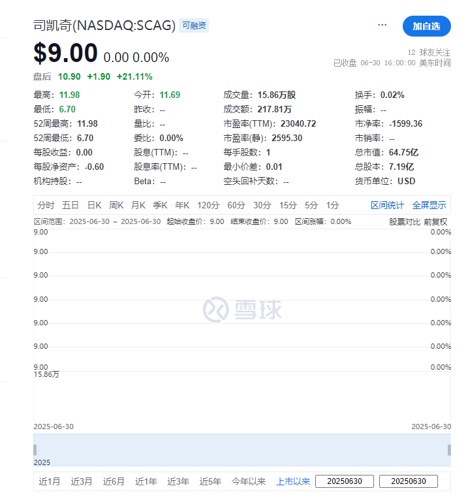The image size is (468, 499).
Task: Click the 最高 value 11.98
Action: click(x=70, y=95)
